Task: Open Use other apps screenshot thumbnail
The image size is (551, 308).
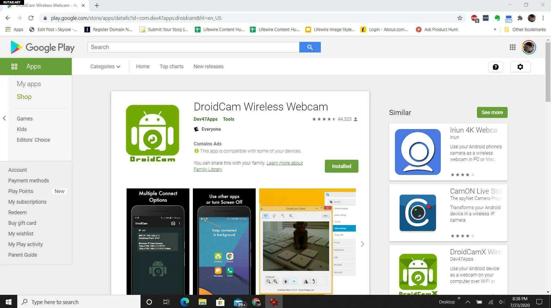Action: [224, 241]
